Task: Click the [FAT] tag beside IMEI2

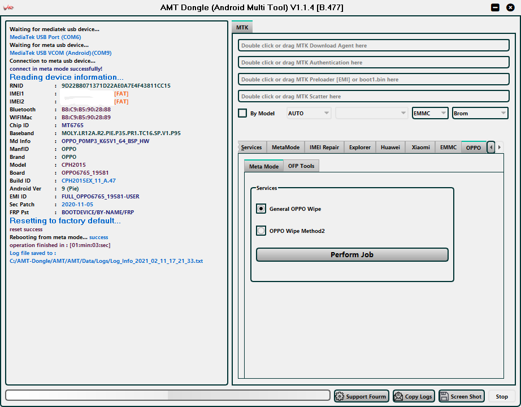Action: tap(121, 102)
